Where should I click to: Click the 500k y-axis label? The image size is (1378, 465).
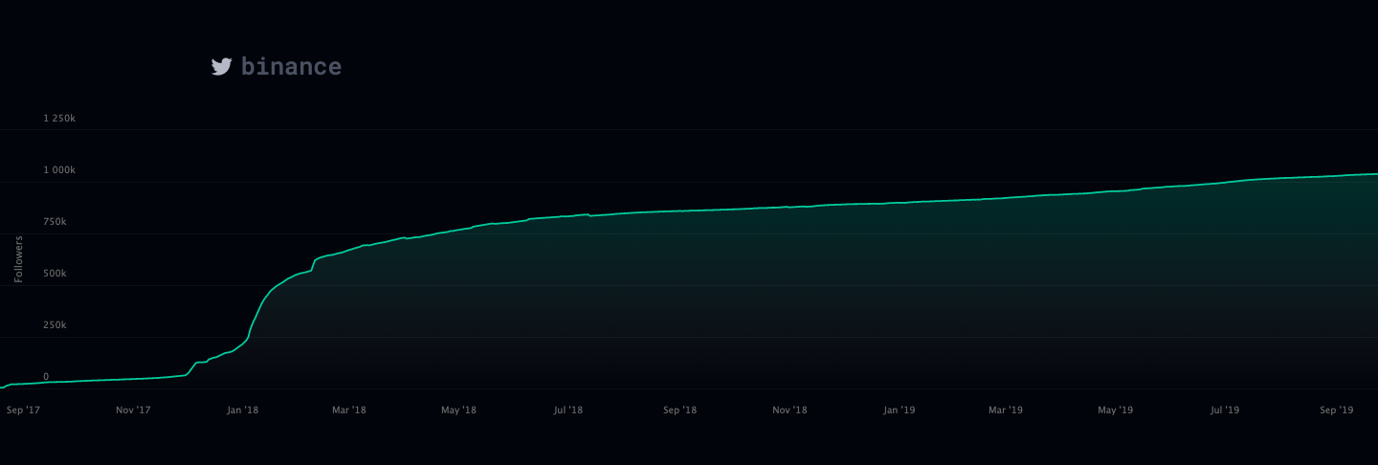coord(55,274)
